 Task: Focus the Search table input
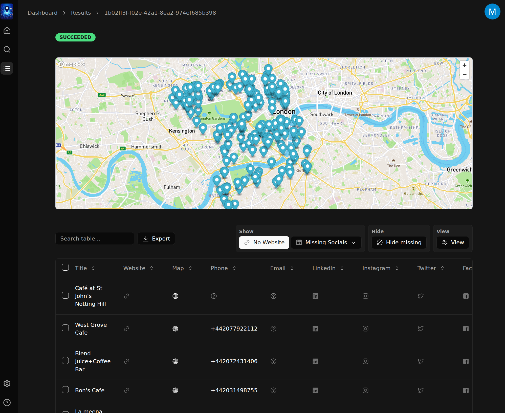[95, 238]
